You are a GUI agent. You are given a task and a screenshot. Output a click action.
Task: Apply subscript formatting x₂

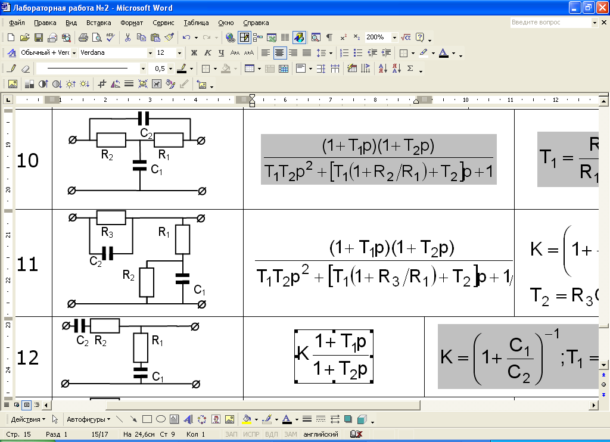click(x=357, y=38)
